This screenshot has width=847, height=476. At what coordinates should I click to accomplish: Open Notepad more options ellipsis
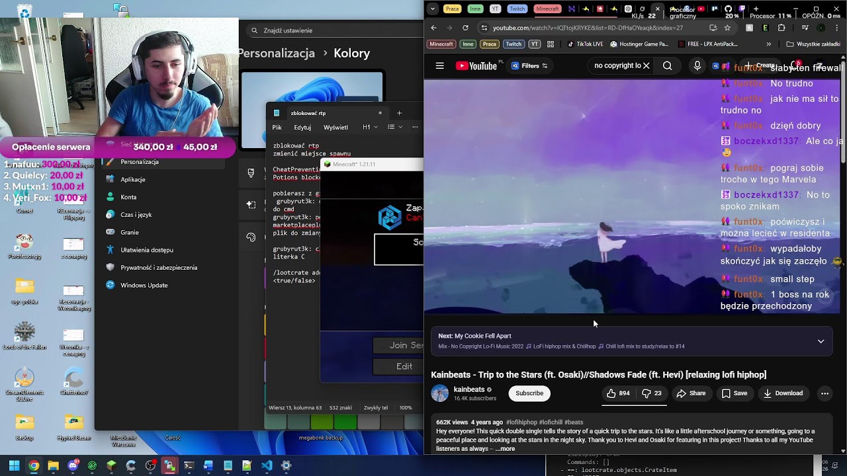[x=415, y=127]
